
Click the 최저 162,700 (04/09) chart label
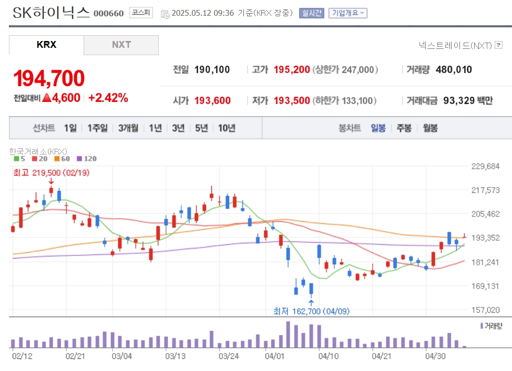[312, 311]
